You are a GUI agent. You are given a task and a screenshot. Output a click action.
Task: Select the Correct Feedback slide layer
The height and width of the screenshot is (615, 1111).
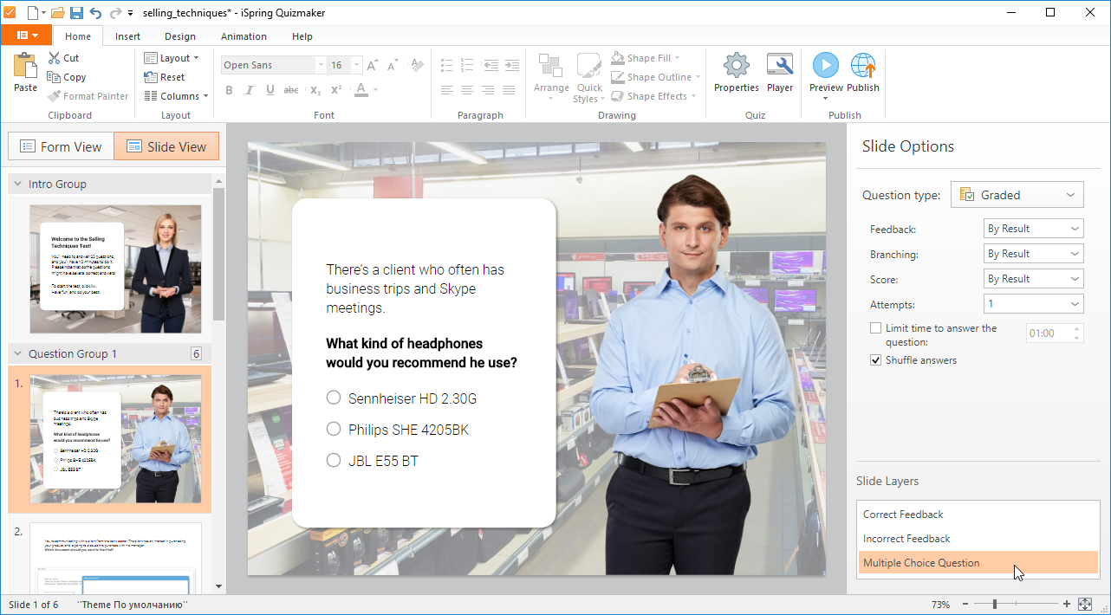(x=903, y=515)
